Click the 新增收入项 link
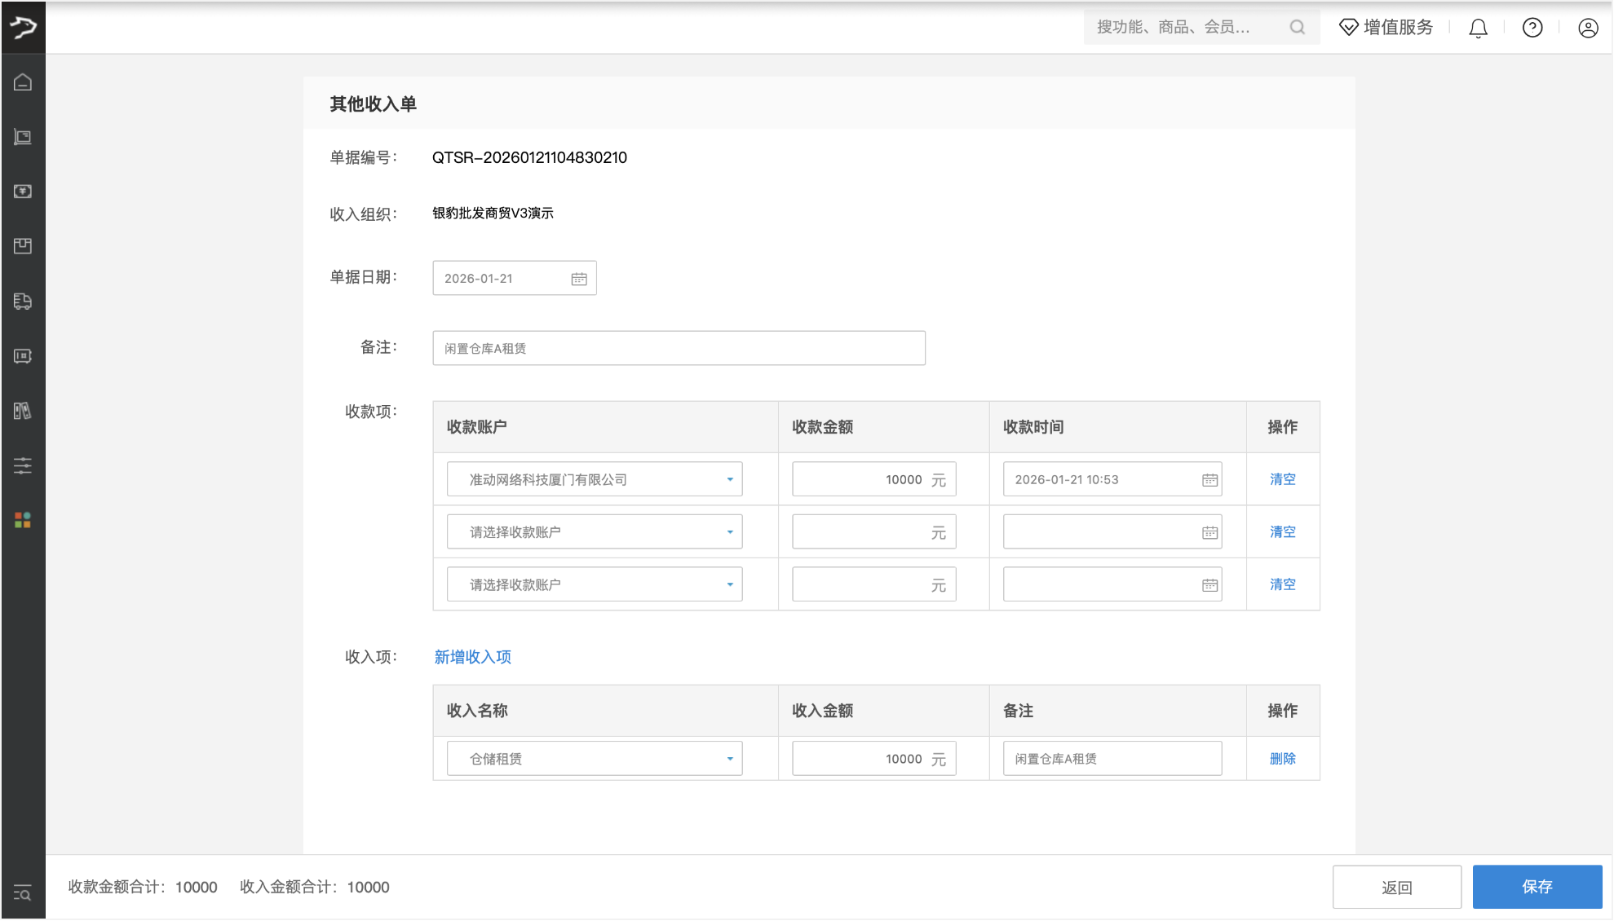The image size is (1614, 921). [471, 657]
